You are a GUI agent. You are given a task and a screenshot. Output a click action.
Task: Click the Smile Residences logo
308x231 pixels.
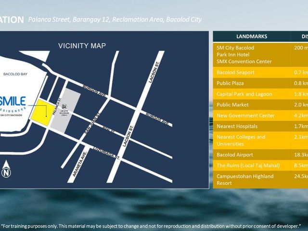(x=13, y=106)
